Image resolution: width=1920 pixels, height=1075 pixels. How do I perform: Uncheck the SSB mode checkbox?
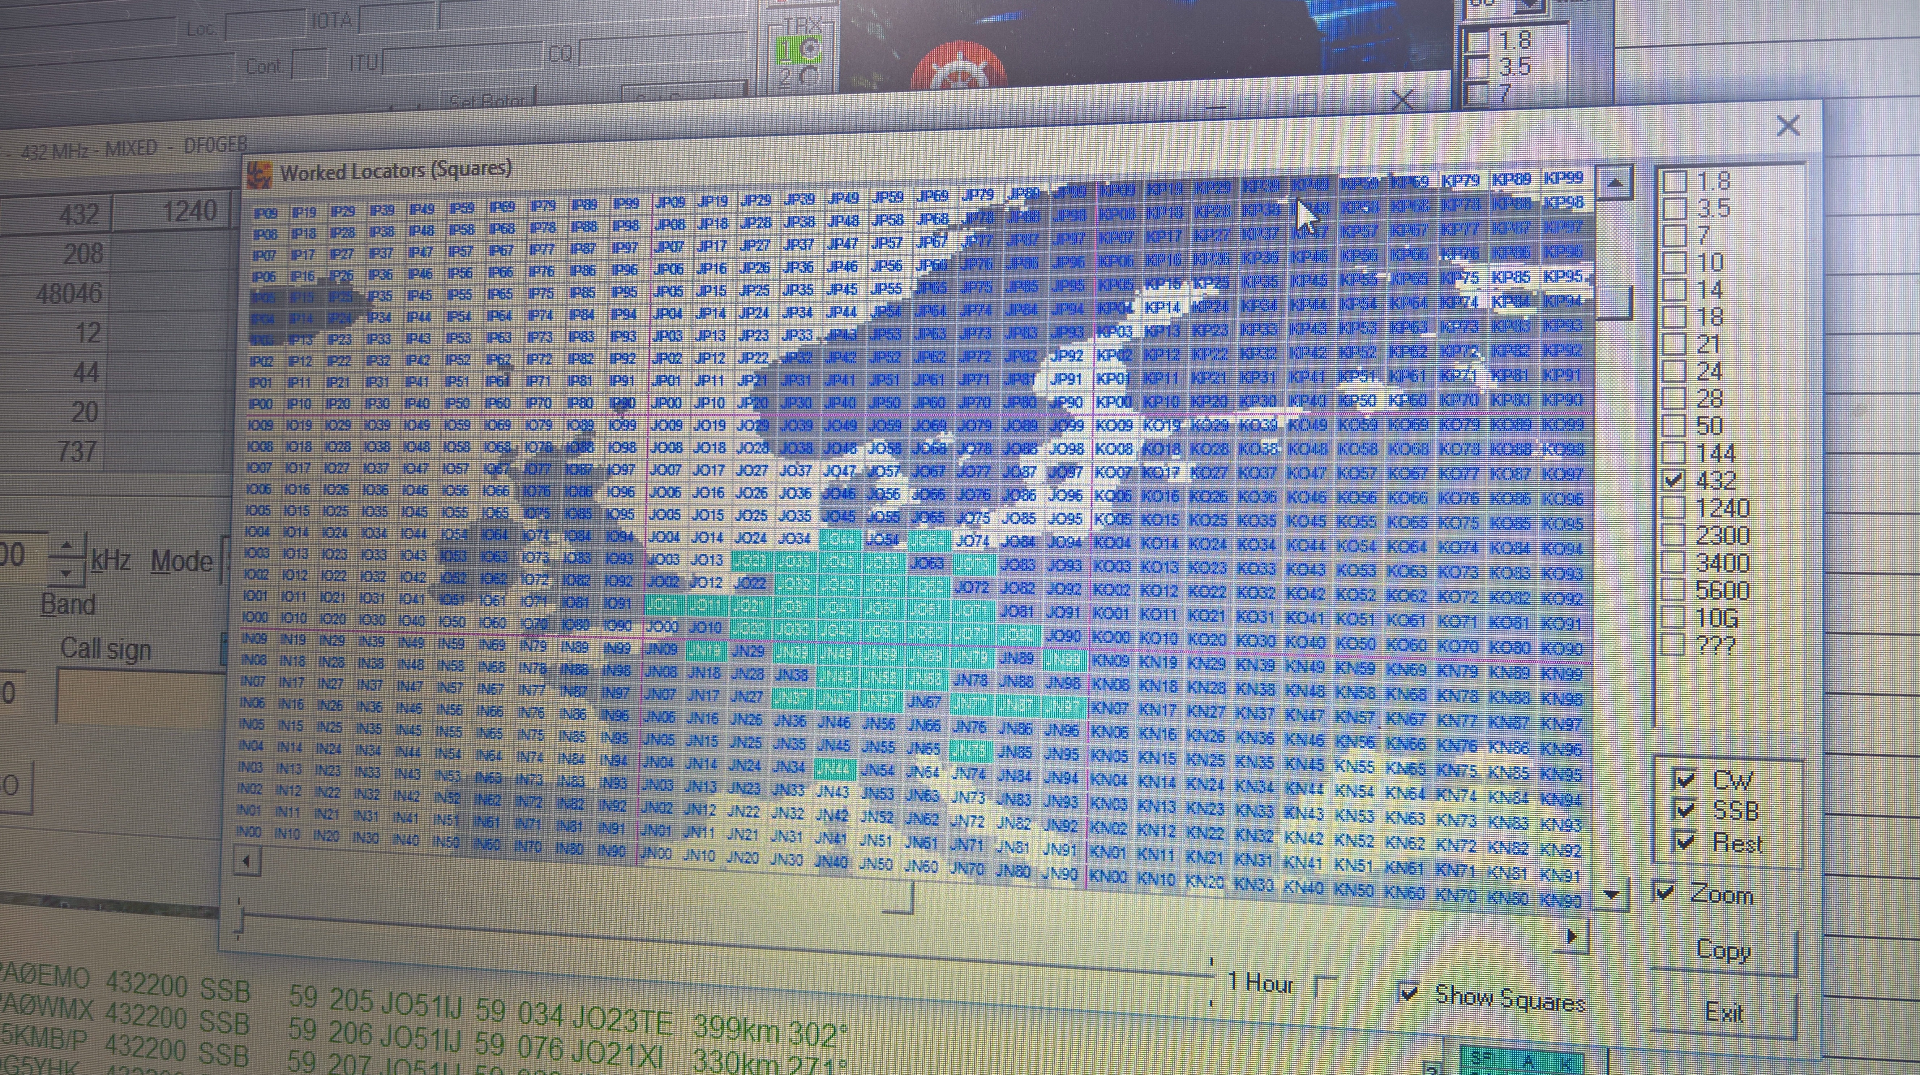[x=1684, y=810]
